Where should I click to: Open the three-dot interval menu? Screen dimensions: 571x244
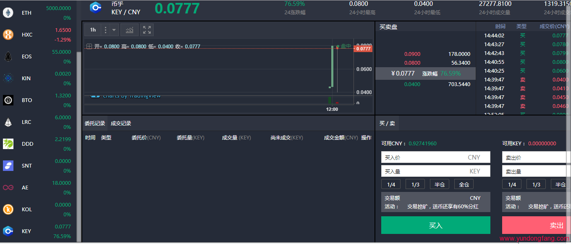click(x=105, y=30)
